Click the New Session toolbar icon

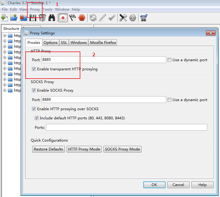5,18
